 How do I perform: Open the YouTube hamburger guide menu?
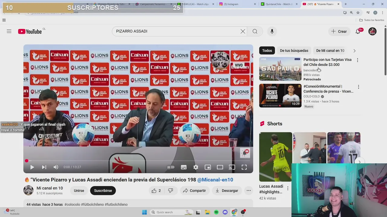[x=9, y=31]
